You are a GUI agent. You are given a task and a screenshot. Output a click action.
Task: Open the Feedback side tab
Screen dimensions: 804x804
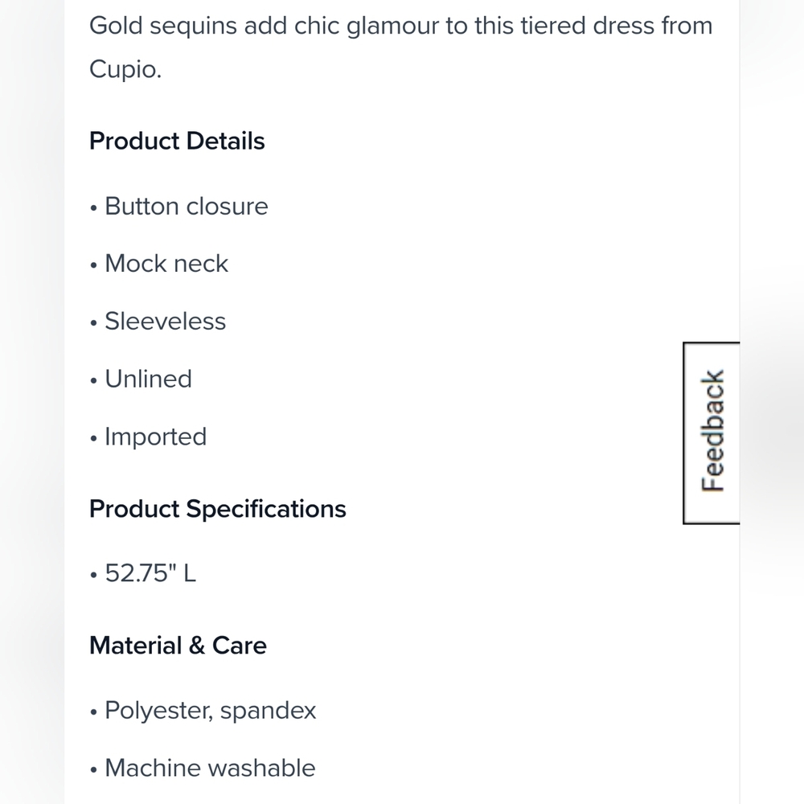point(712,433)
